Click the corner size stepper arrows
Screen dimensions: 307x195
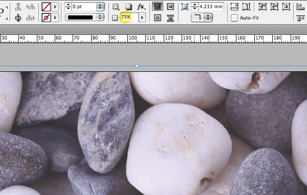(x=194, y=7)
